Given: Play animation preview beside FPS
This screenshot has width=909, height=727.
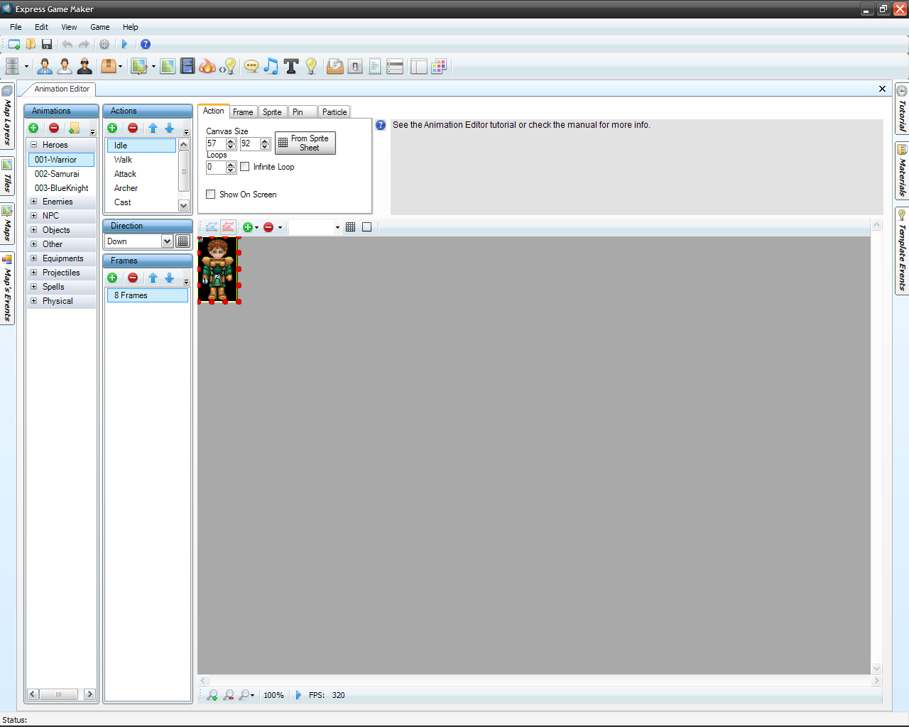Looking at the screenshot, I should [298, 695].
